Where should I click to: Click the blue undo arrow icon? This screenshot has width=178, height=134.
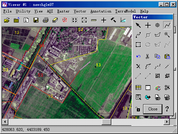tap(138, 56)
